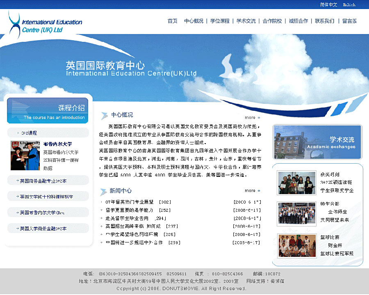This screenshot has width=369, height=295.
Task: Open news item 07年留英热门专业展望
Action: click(130, 202)
